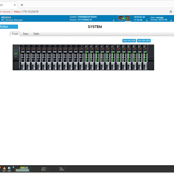Click the connection status computer-server icon
The image size is (174, 174).
pos(124,18)
